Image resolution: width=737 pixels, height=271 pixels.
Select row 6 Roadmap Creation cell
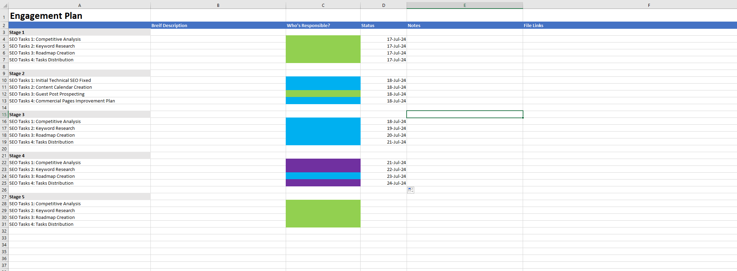click(80, 53)
